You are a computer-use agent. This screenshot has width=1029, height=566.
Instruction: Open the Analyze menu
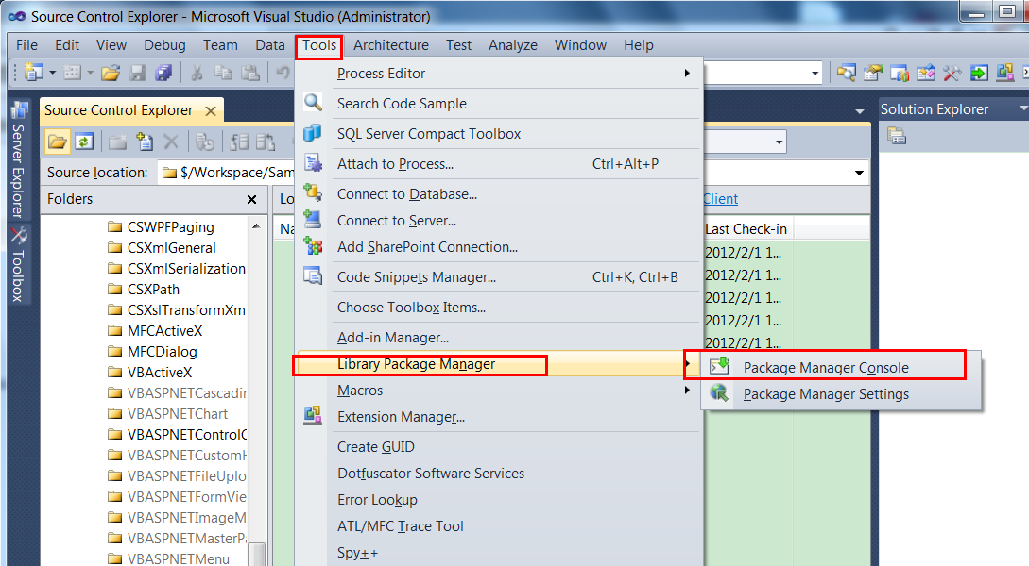[513, 45]
